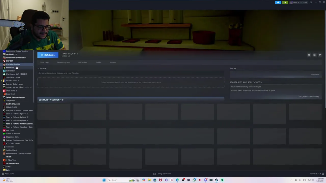326x183 pixels.
Task: Select It Takes Two in library
Action: (17, 160)
